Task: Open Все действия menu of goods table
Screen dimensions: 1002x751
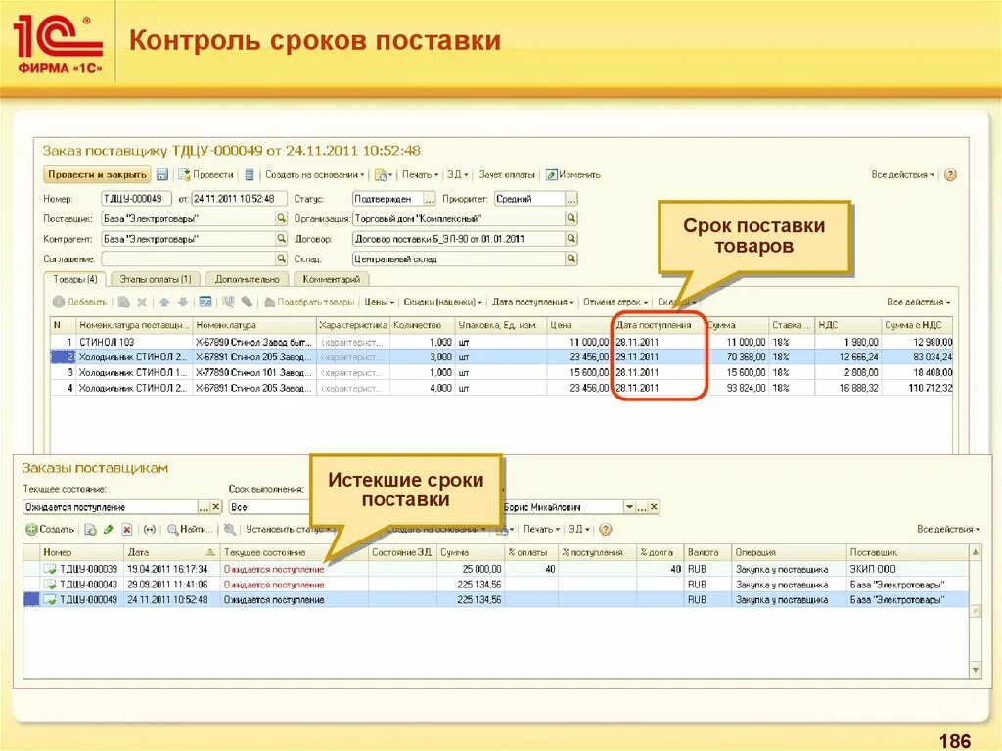Action: pos(919,302)
